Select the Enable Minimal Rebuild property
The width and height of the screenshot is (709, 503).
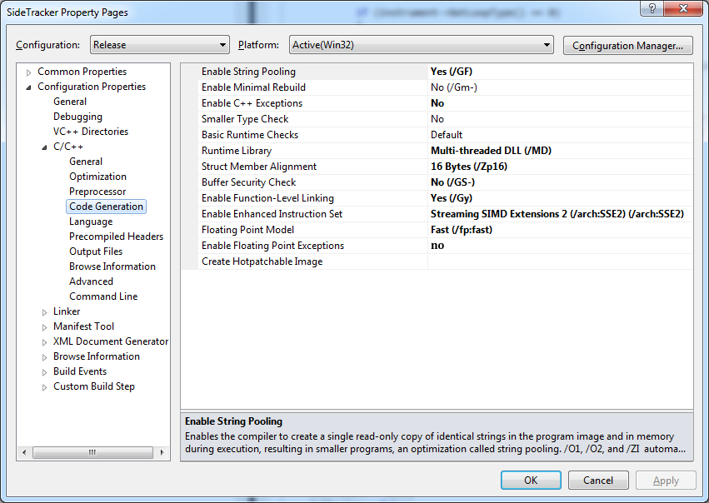253,87
